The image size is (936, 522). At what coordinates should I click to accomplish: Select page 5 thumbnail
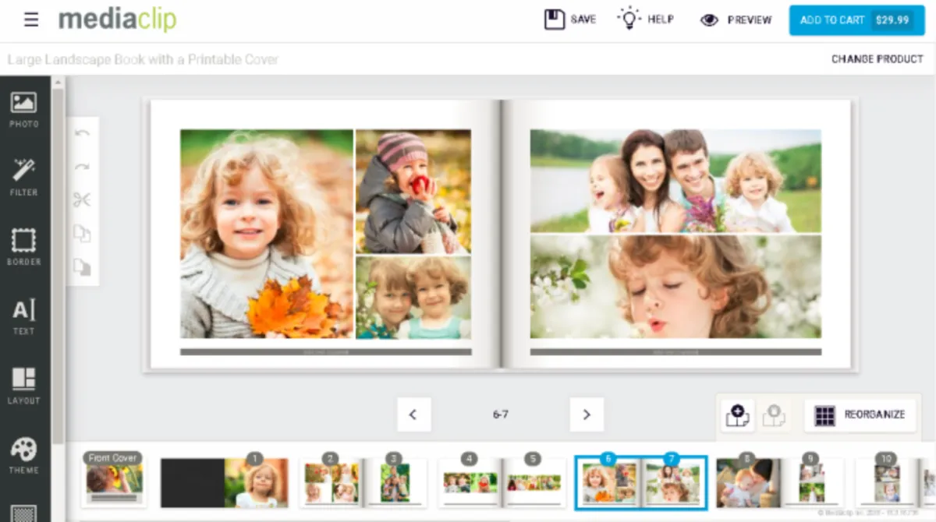[533, 482]
